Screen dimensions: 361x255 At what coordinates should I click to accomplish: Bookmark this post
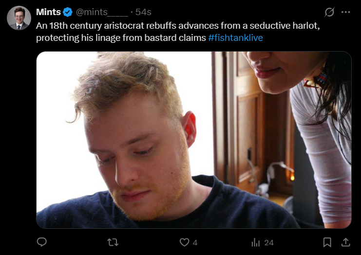(x=327, y=242)
